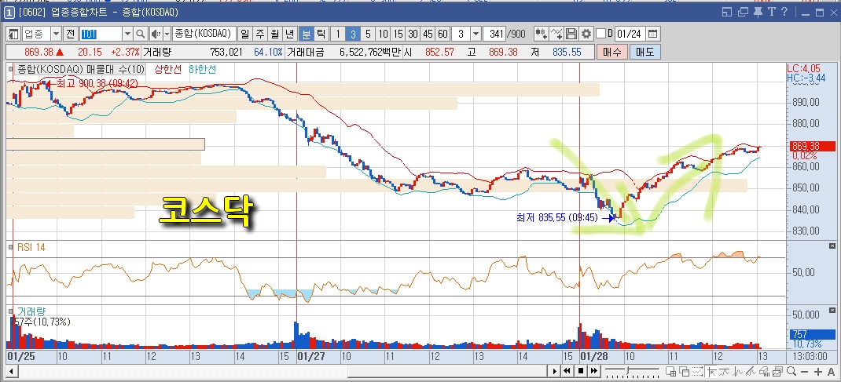This screenshot has height=382, width=841.
Task: Select the 월 (monthly) period tab
Action: 274,35
